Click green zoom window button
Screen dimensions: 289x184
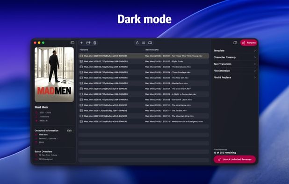pyautogui.click(x=43, y=42)
